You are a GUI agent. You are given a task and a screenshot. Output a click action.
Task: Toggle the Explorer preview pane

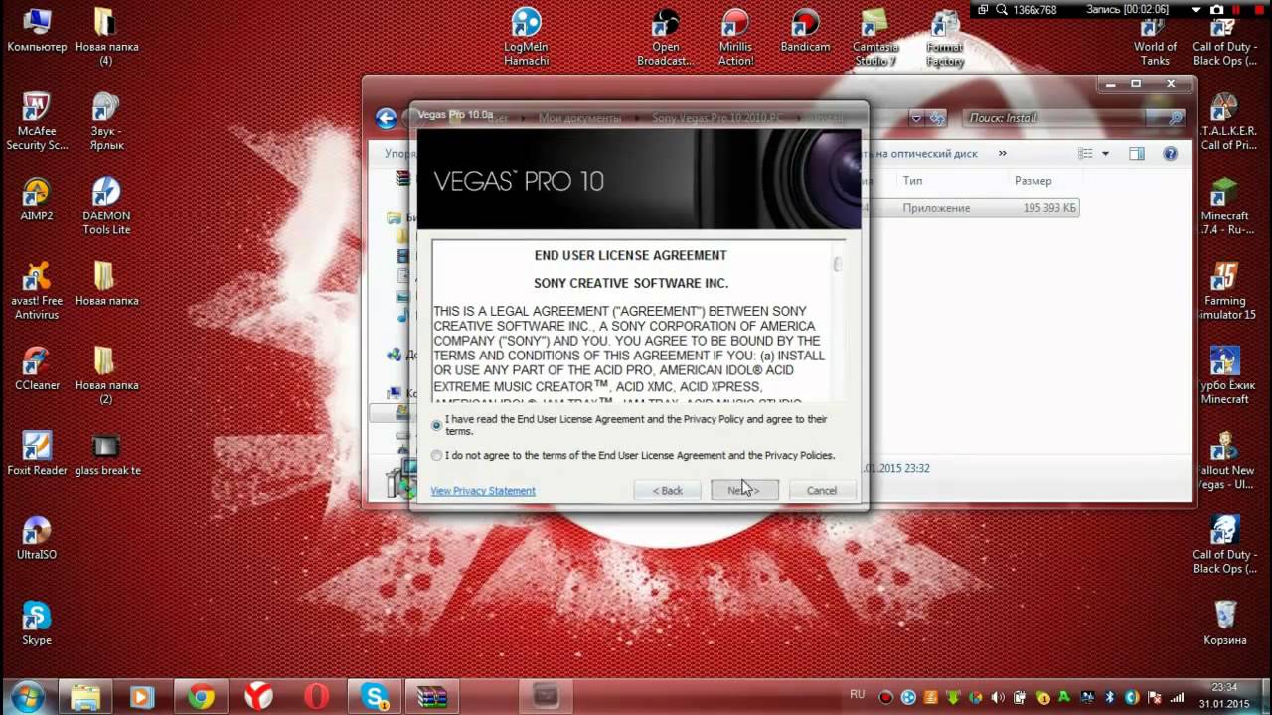(1137, 154)
